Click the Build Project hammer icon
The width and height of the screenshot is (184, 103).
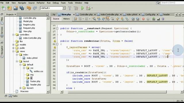(x=70, y=8)
